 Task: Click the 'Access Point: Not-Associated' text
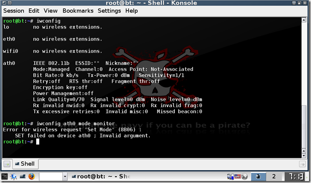click(x=151, y=69)
